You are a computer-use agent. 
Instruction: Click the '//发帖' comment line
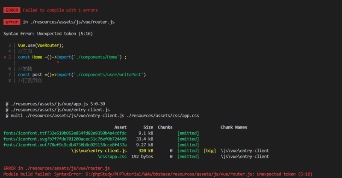click(x=25, y=69)
